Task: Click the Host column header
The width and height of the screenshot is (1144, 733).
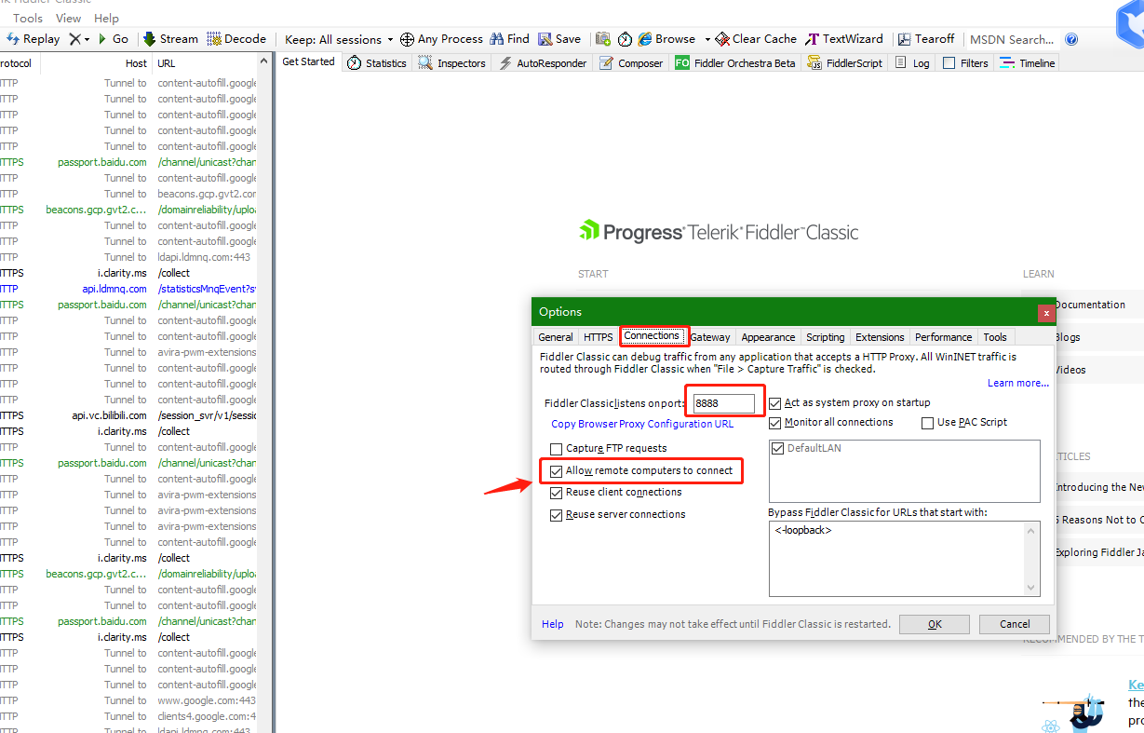Action: coord(95,63)
